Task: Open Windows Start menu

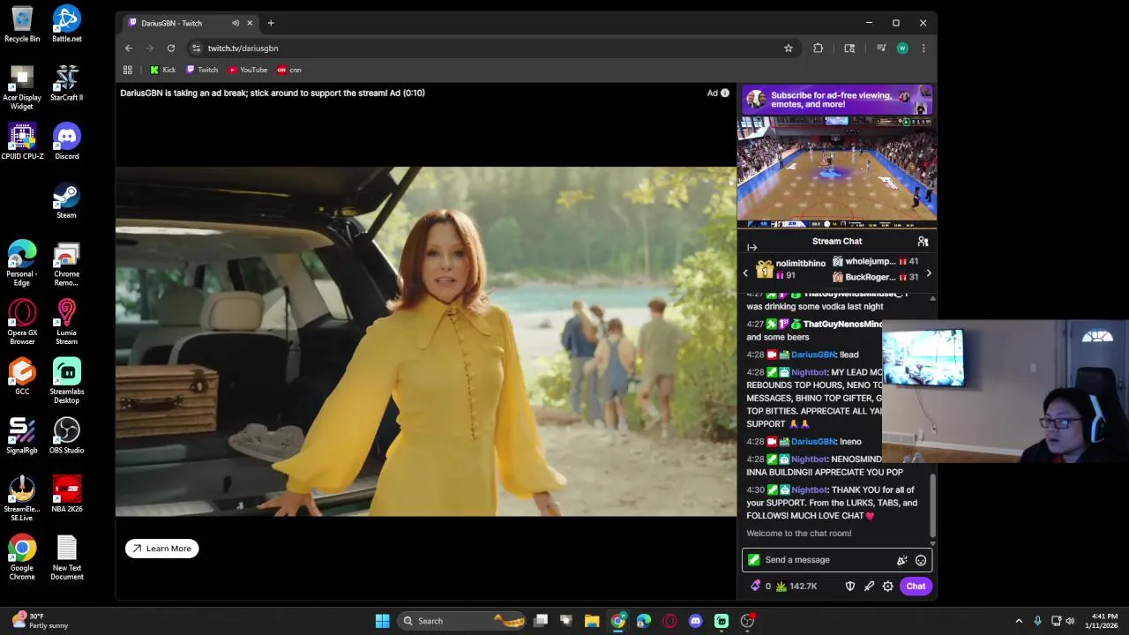Action: pyautogui.click(x=383, y=621)
